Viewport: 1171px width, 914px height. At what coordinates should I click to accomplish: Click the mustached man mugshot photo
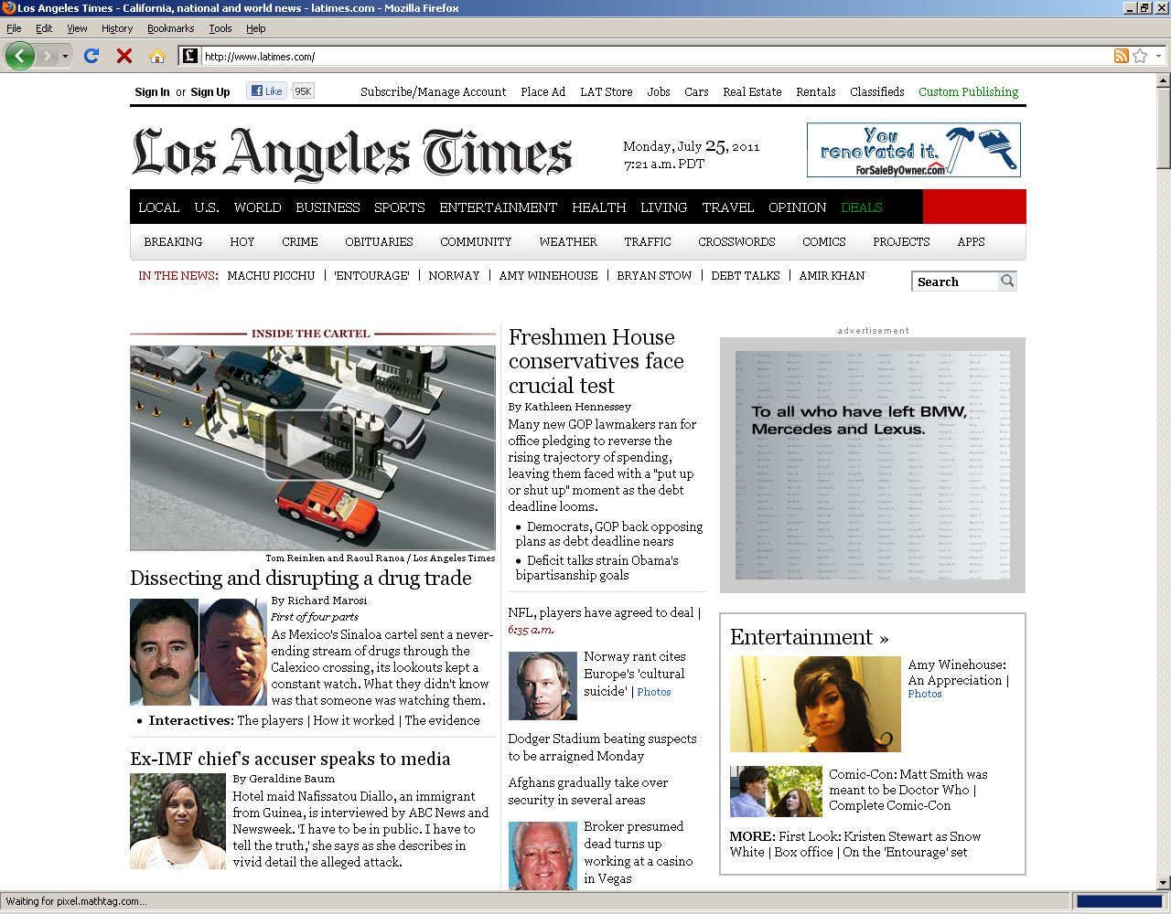[164, 652]
